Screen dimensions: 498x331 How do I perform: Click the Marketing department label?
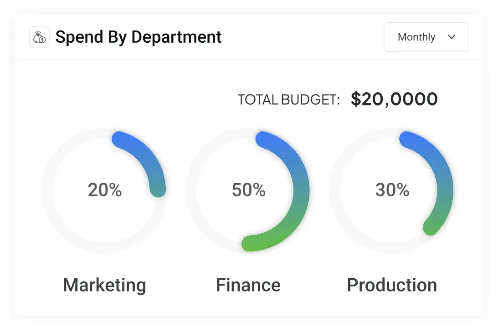104,286
